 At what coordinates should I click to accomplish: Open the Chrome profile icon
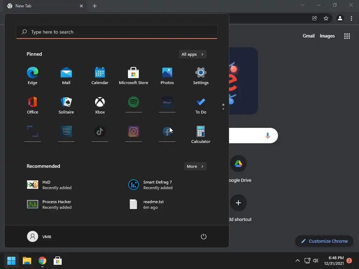tap(340, 18)
